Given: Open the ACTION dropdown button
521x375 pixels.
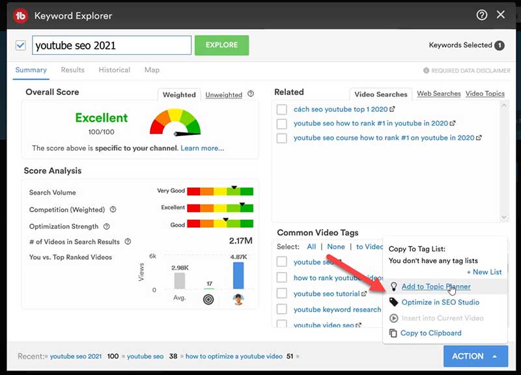Looking at the screenshot, I should [475, 356].
